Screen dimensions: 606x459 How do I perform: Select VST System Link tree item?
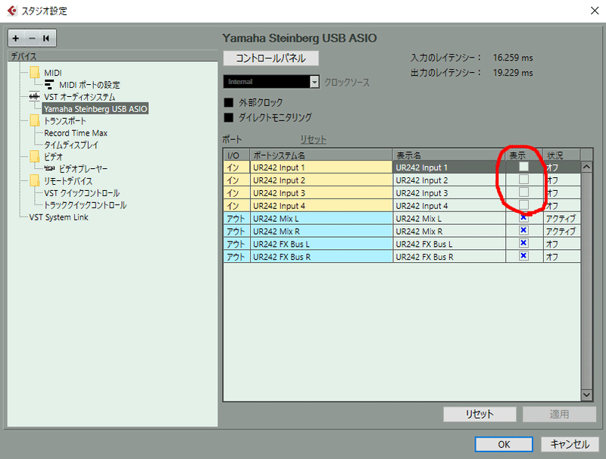point(59,217)
